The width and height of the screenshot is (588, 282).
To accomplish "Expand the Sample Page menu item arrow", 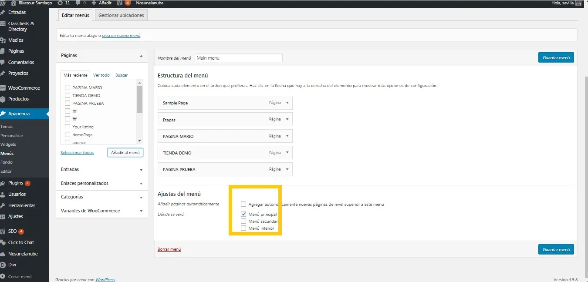I will pyautogui.click(x=287, y=103).
